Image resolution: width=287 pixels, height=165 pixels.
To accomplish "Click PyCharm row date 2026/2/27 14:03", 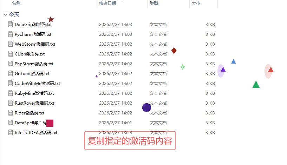I will click(x=116, y=34).
